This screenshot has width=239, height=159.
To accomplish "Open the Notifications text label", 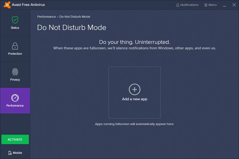I will pyautogui.click(x=189, y=5).
